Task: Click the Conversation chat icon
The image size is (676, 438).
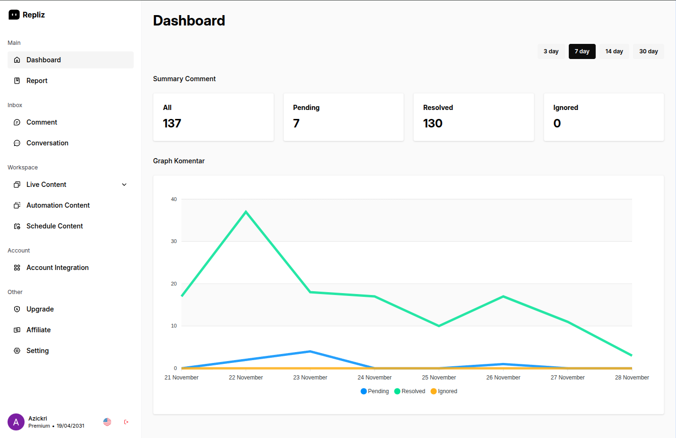Action: pos(17,143)
